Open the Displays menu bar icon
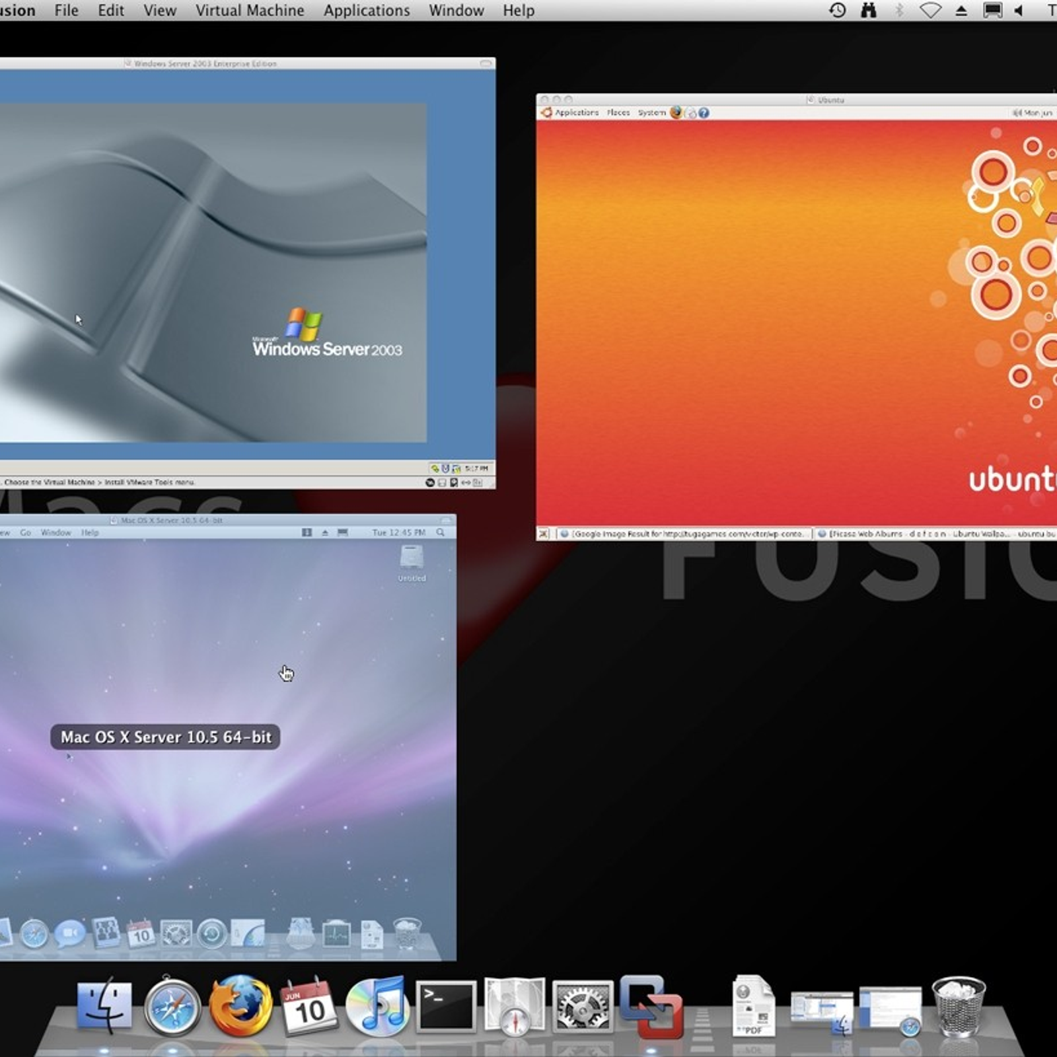Screen dimensions: 1057x1057 coord(992,10)
